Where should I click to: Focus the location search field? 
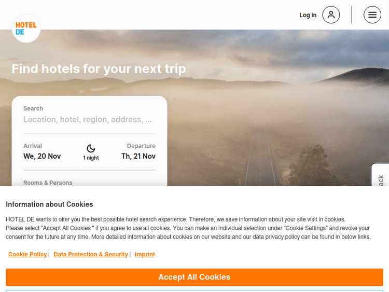(89, 120)
